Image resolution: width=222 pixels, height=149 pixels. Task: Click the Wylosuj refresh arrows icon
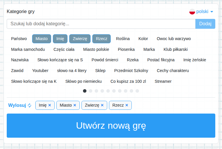point(30,105)
